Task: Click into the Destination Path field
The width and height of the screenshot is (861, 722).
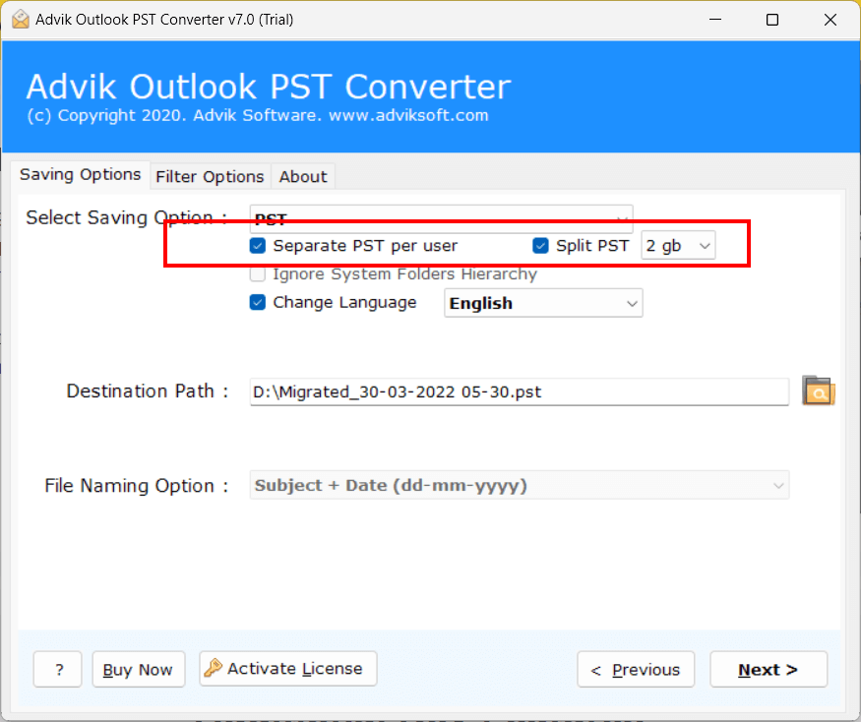Action: tap(520, 392)
